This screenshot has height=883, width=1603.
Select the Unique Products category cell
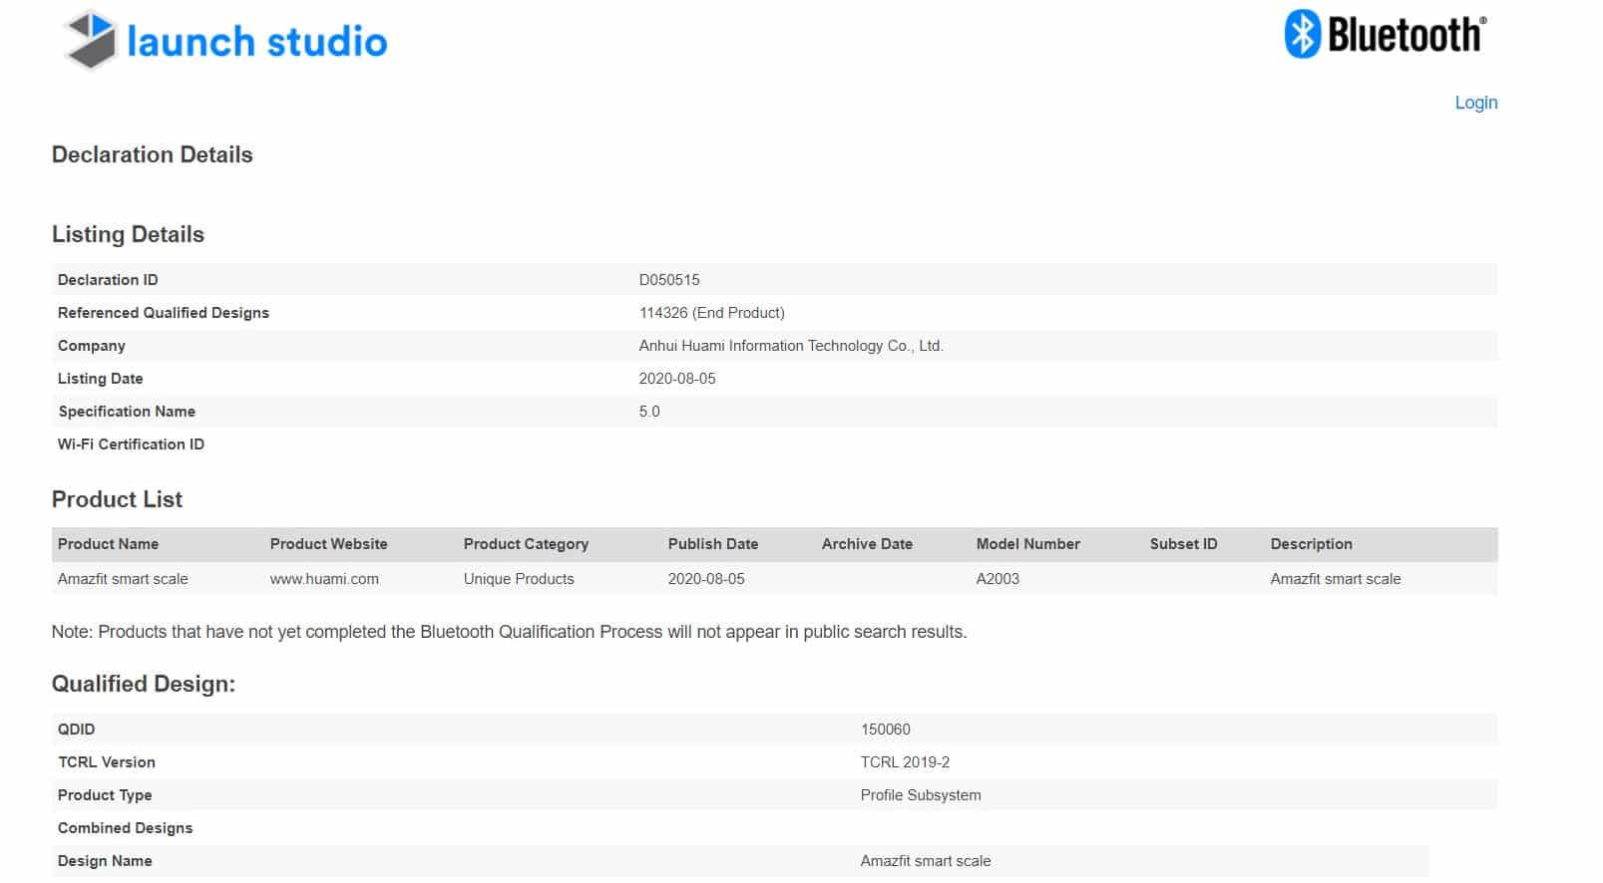[519, 579]
